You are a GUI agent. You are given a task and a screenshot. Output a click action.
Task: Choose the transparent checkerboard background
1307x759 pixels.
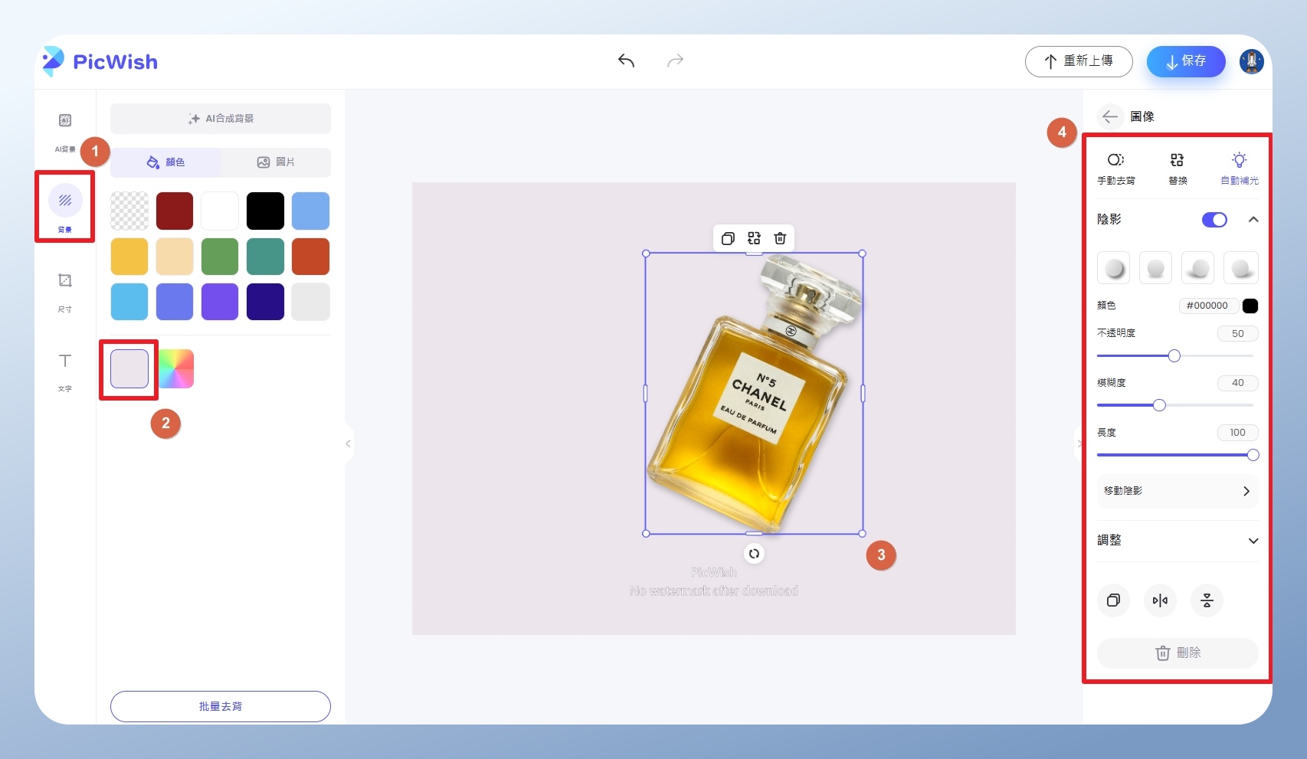click(129, 211)
